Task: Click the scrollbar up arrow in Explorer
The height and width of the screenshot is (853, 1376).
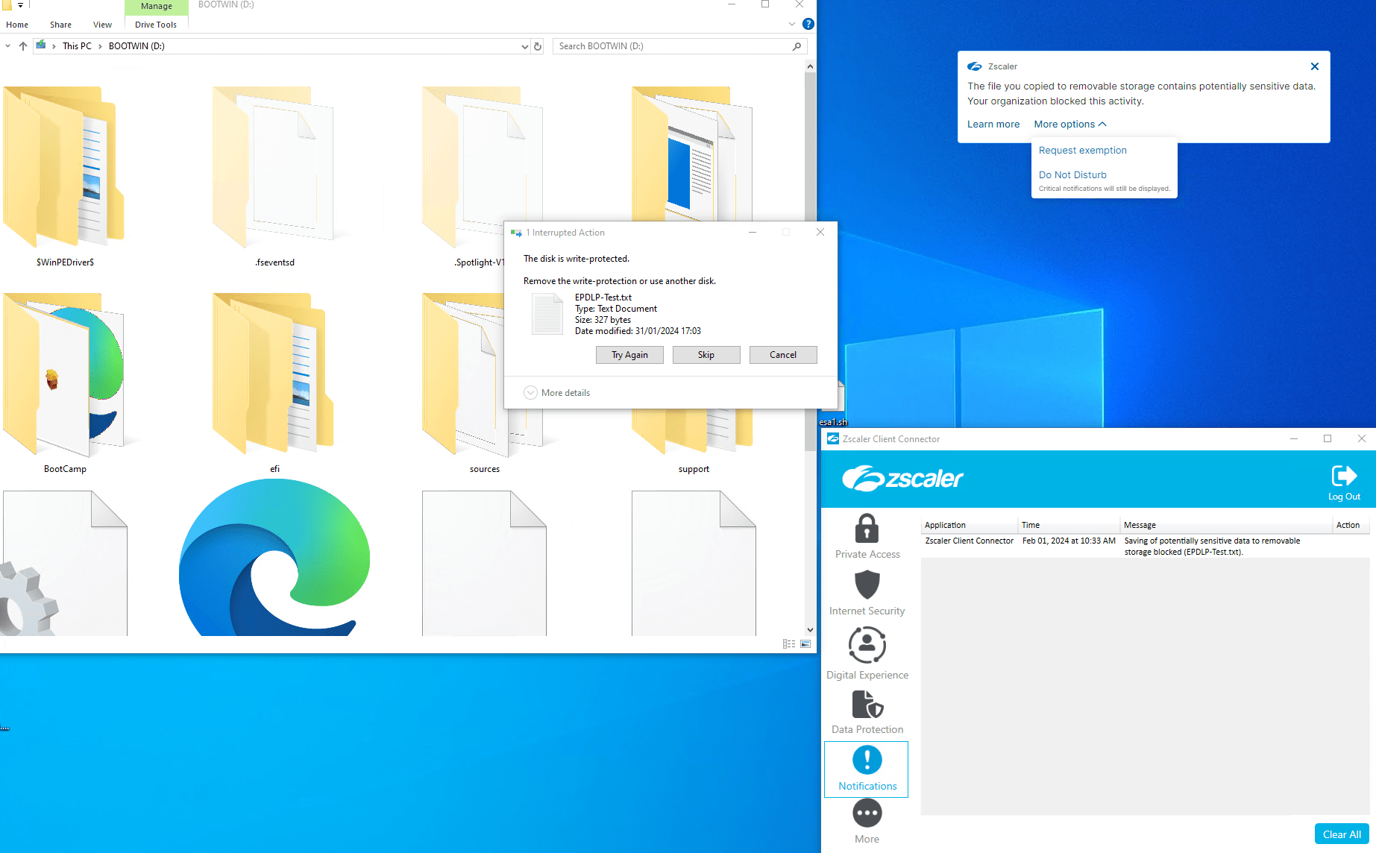Action: [810, 66]
